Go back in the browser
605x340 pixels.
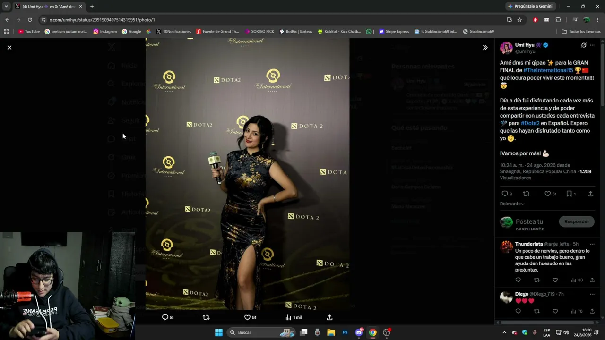pyautogui.click(x=7, y=20)
